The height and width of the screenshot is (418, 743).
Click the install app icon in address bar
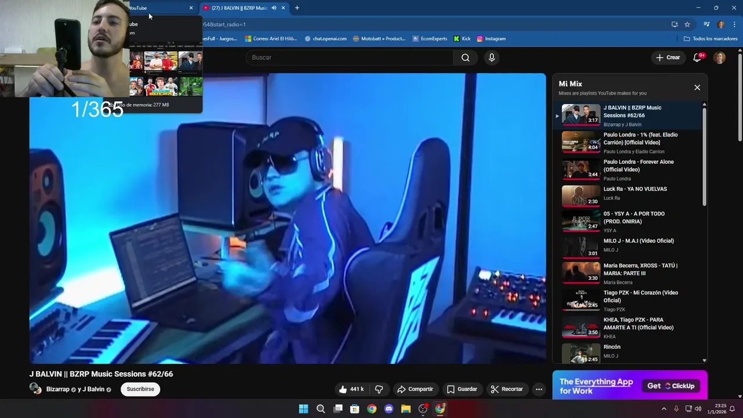675,24
